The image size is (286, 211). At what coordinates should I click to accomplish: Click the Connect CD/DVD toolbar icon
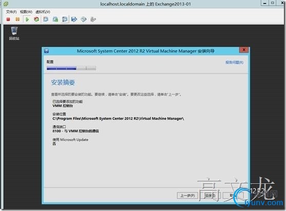[84, 19]
